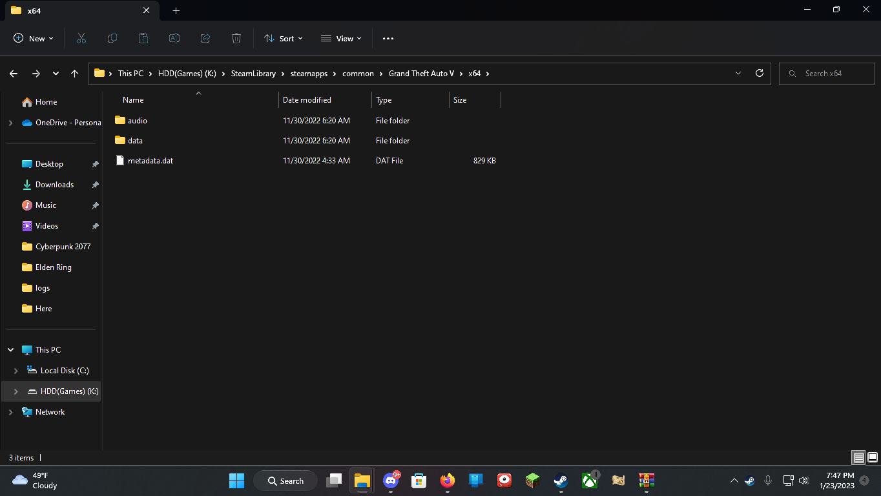The width and height of the screenshot is (881, 496).
Task: Collapse This PC tree node
Action: (x=10, y=350)
